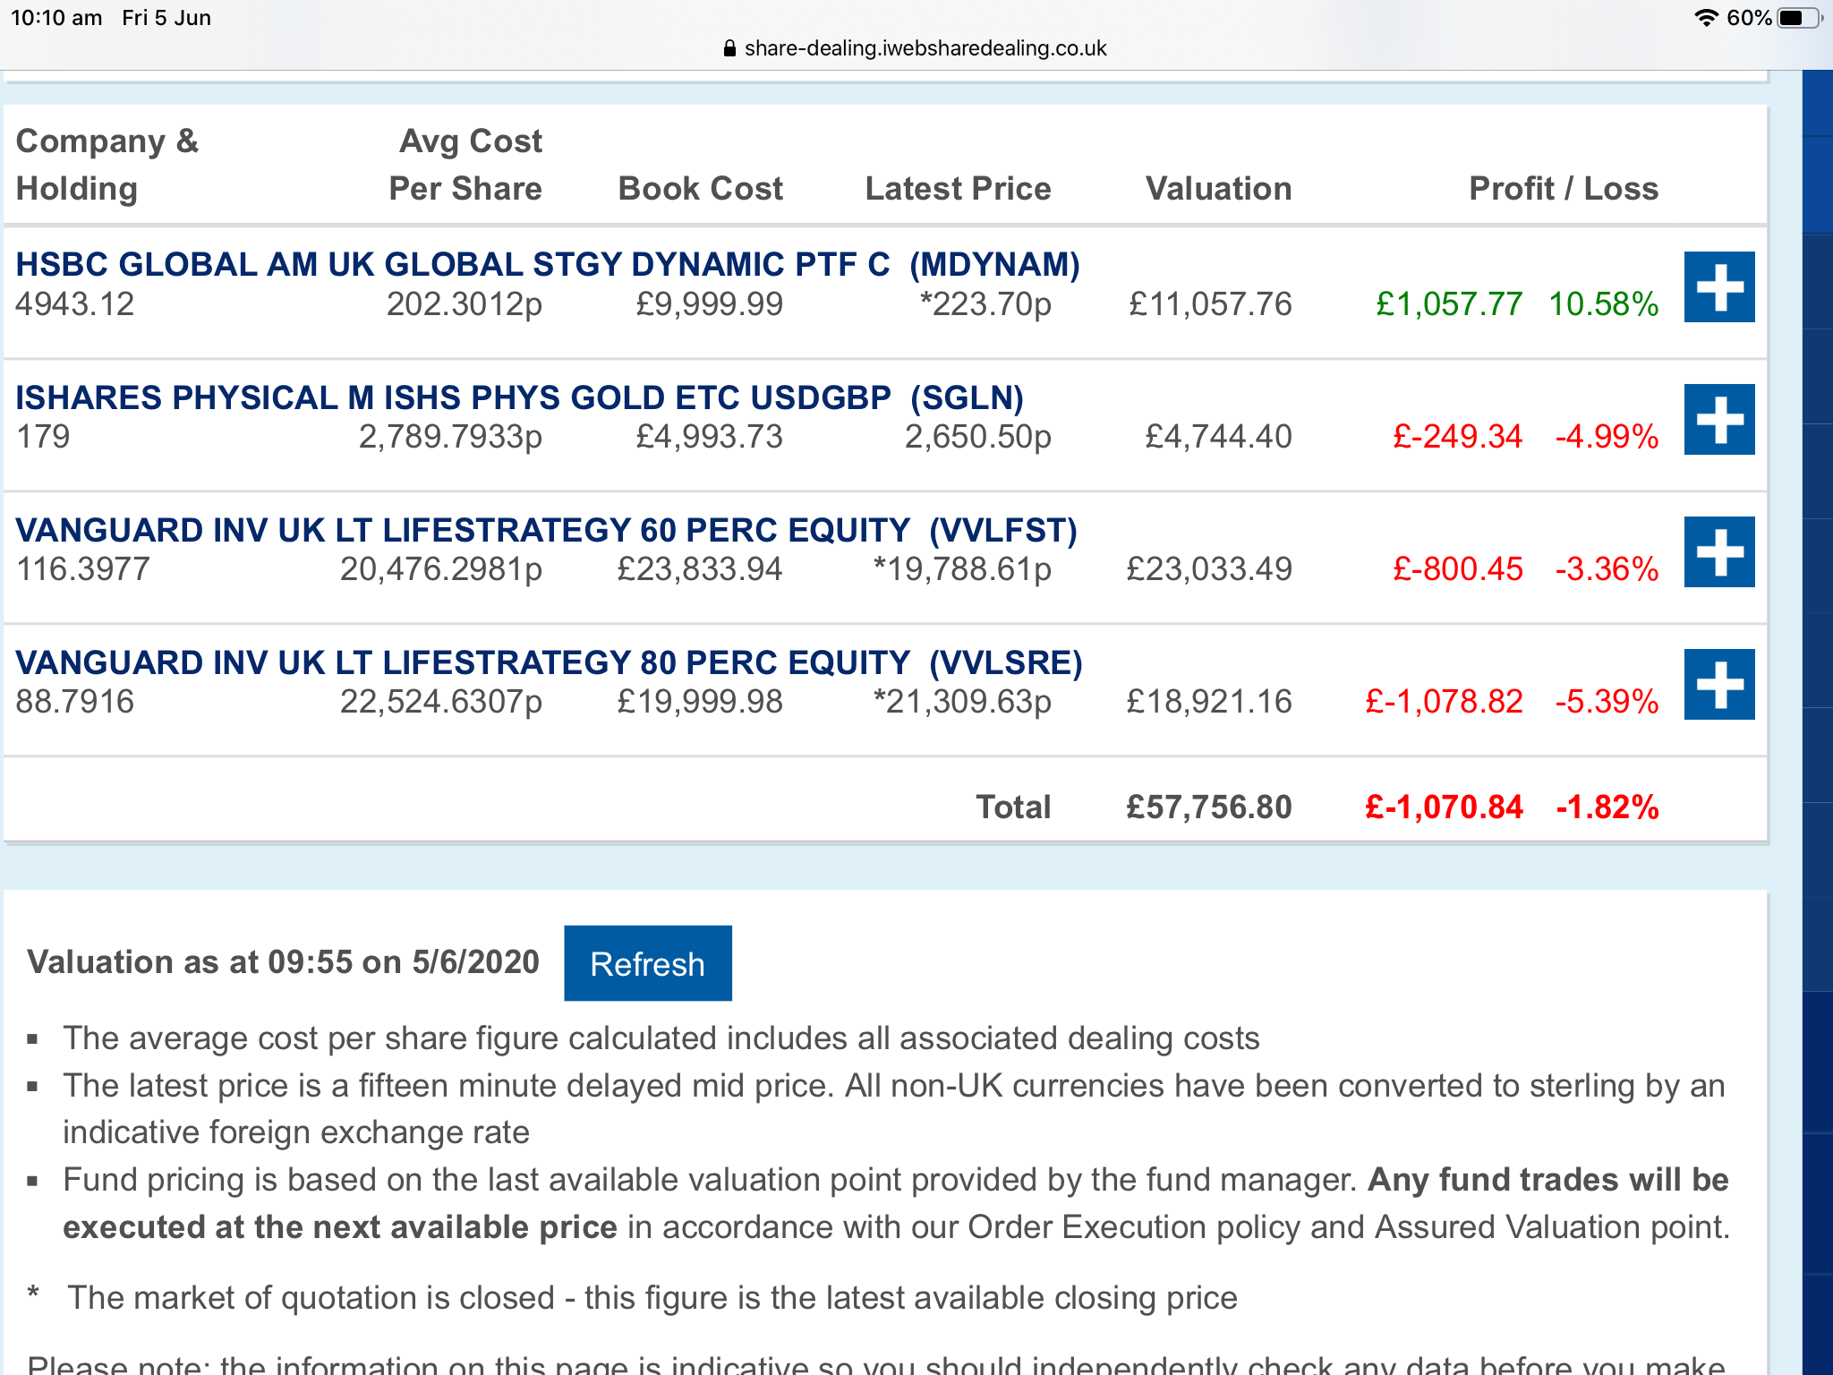This screenshot has height=1375, width=1833.
Task: Select SGLN average cost 2,789.7933p
Action: pos(451,437)
